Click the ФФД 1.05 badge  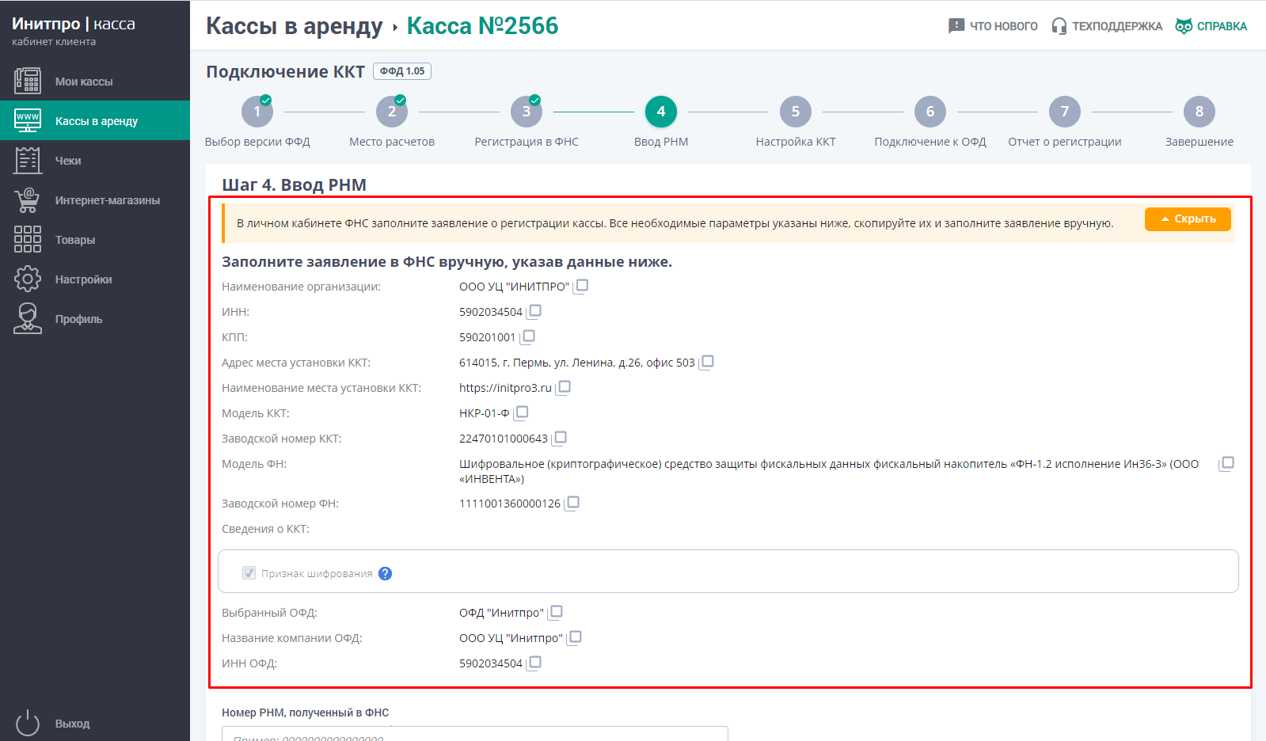pyautogui.click(x=402, y=71)
